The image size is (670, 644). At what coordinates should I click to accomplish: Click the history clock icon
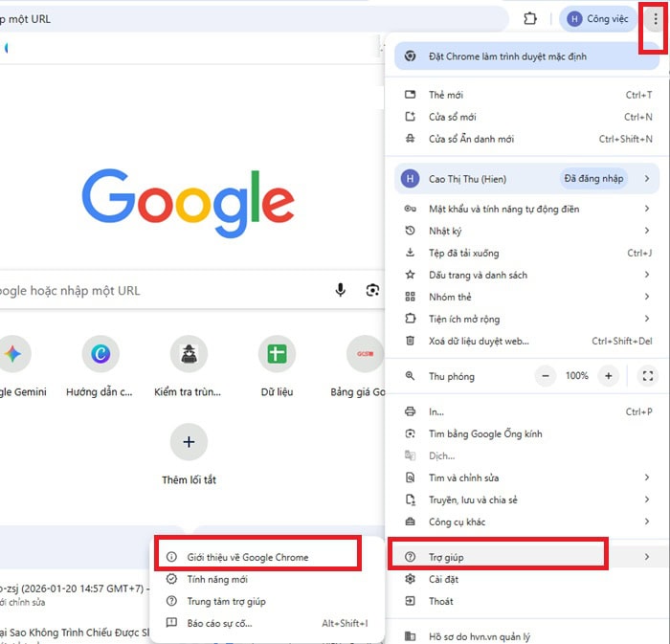point(410,231)
